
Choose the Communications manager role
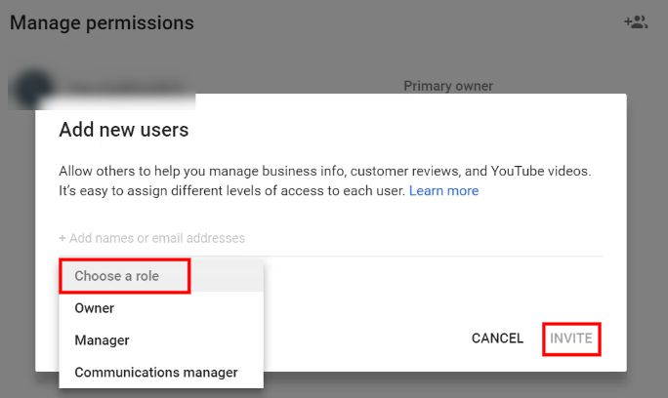tap(156, 373)
